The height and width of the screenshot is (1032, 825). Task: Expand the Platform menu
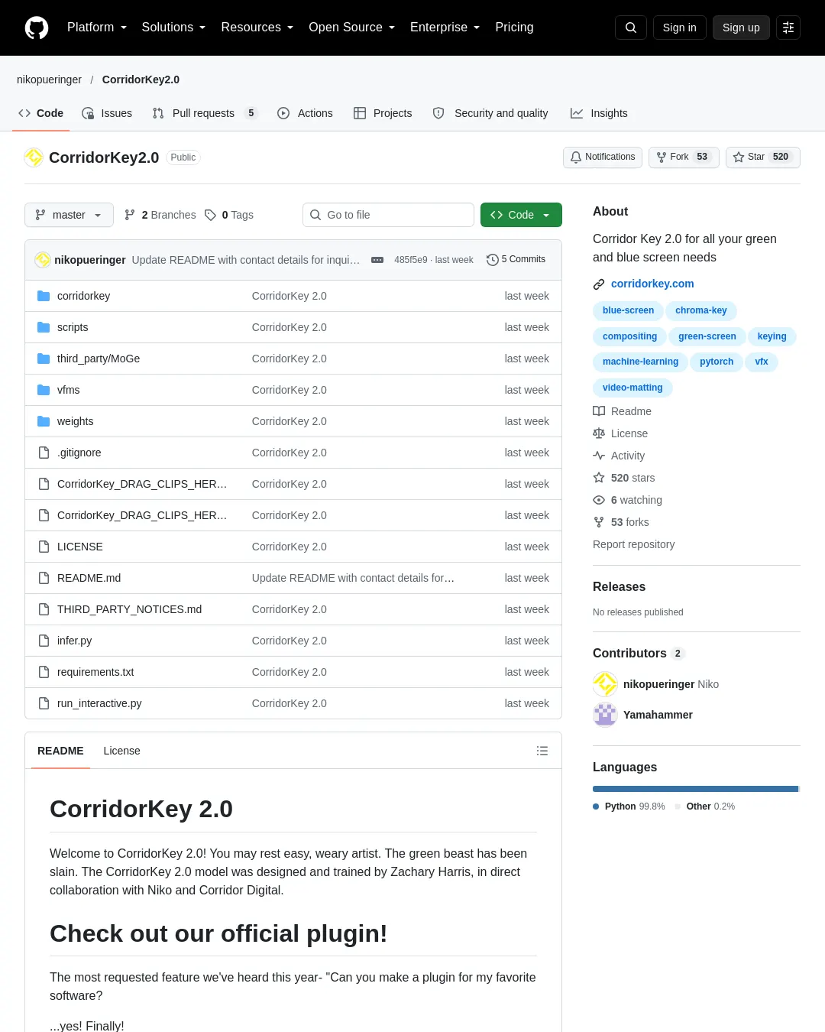[x=97, y=28]
